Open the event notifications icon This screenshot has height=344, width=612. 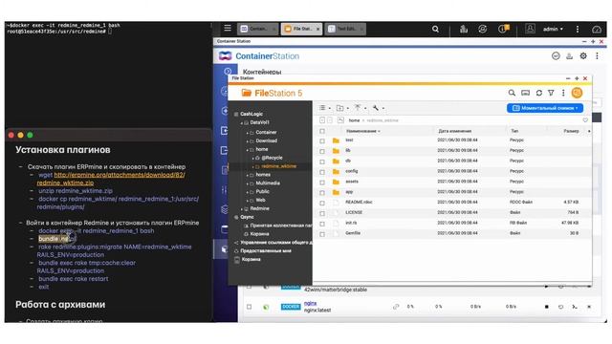[503, 29]
